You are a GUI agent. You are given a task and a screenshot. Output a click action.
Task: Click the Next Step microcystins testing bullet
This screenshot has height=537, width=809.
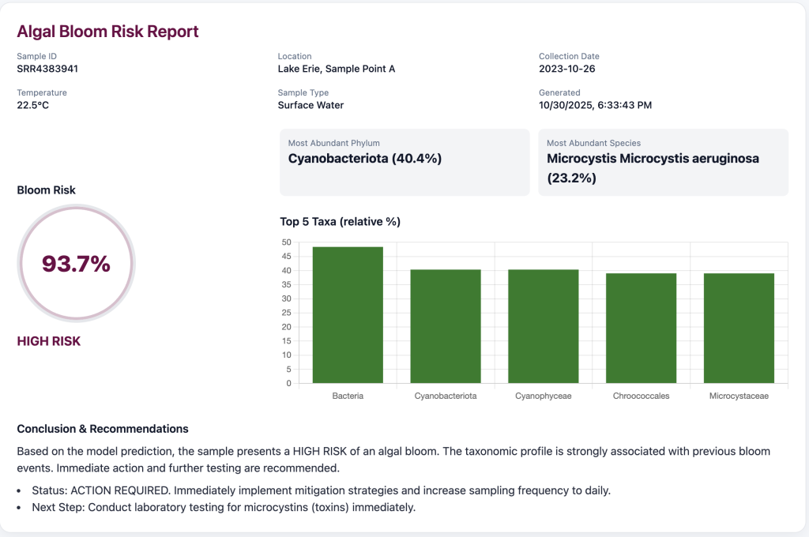(x=224, y=507)
